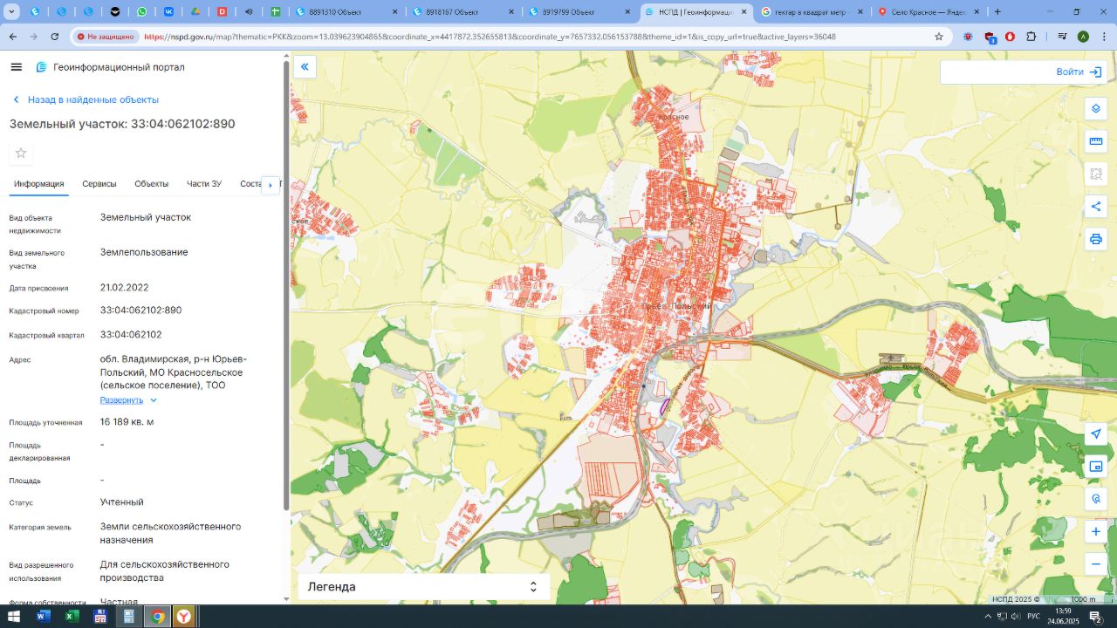Zoom in on the map
The width and height of the screenshot is (1117, 628).
1096,531
